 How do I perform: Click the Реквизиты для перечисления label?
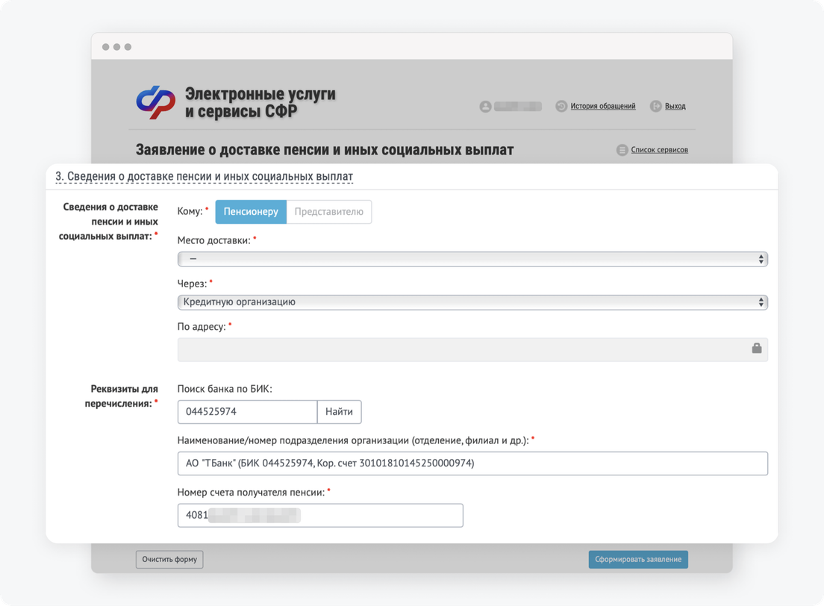tap(122, 396)
